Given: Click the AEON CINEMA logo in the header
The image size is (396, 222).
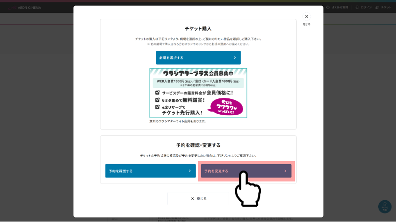Looking at the screenshot, I should click(x=24, y=7).
